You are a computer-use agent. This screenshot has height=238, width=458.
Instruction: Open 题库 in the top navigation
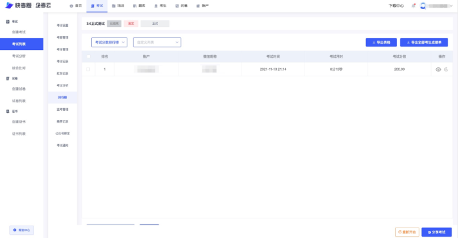coord(139,6)
